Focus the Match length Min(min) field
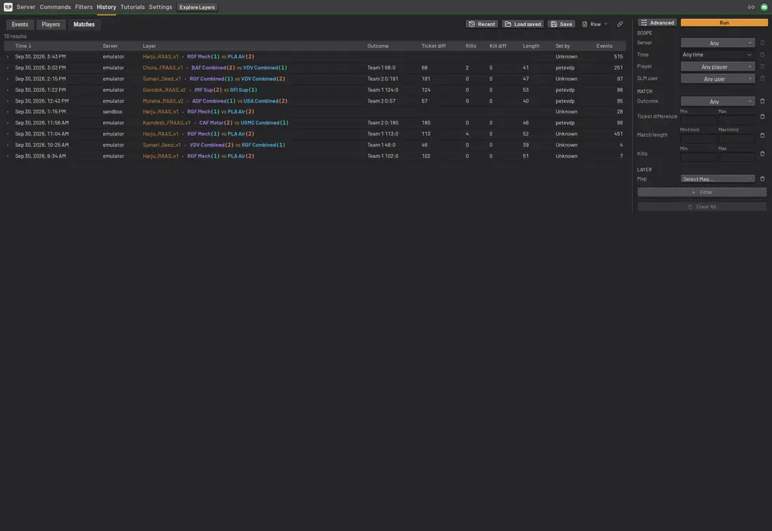This screenshot has width=772, height=531. tap(698, 138)
